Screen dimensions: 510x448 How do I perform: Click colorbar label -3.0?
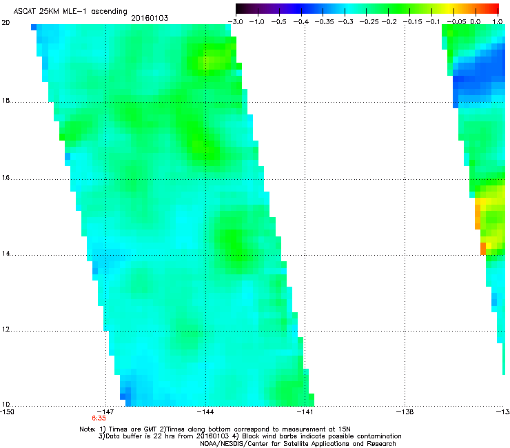(x=235, y=22)
